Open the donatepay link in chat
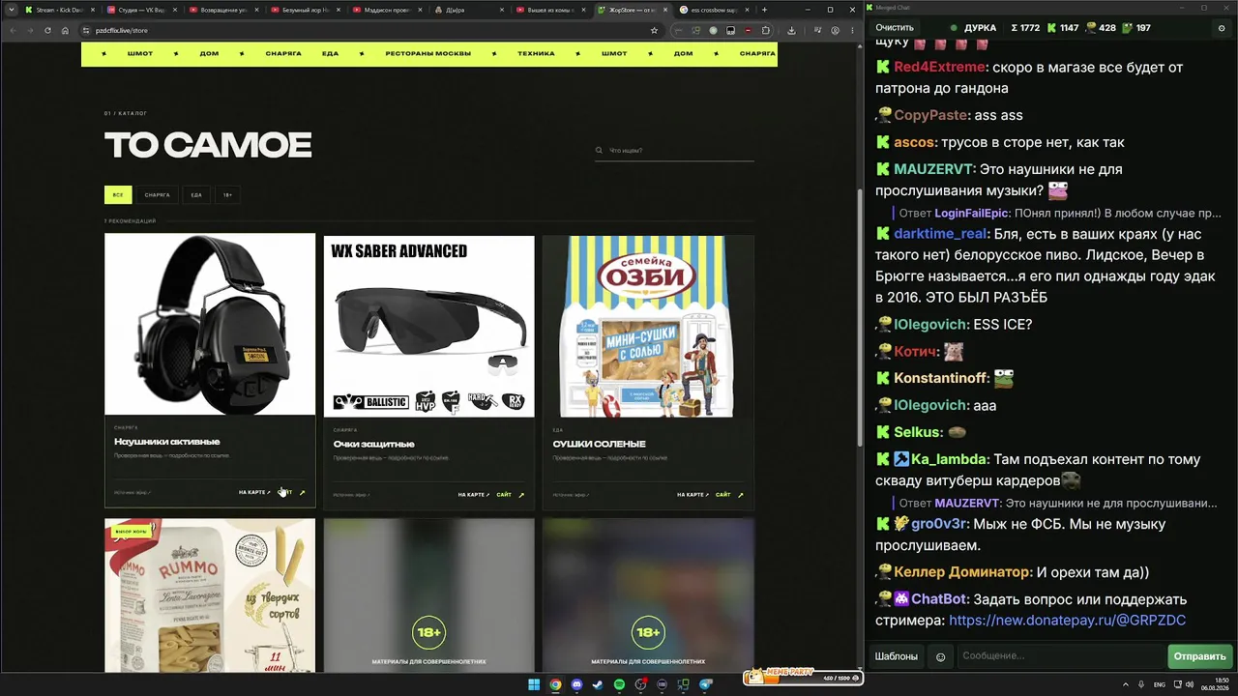 tap(1067, 621)
